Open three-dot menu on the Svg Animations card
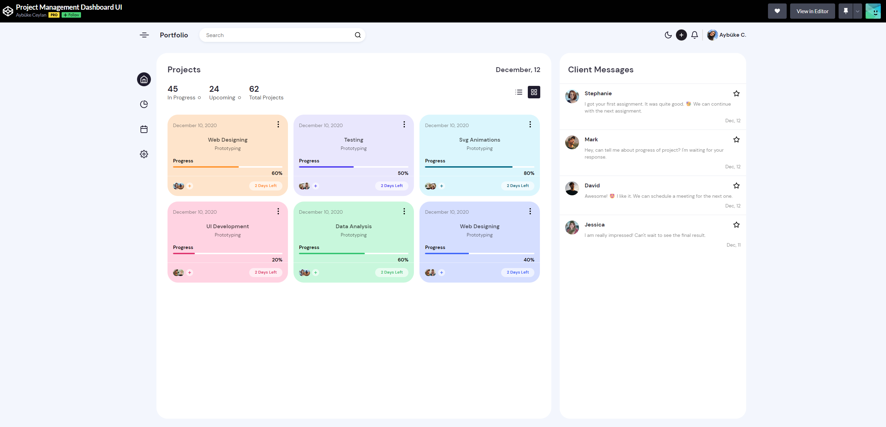Image resolution: width=886 pixels, height=427 pixels. click(x=530, y=125)
